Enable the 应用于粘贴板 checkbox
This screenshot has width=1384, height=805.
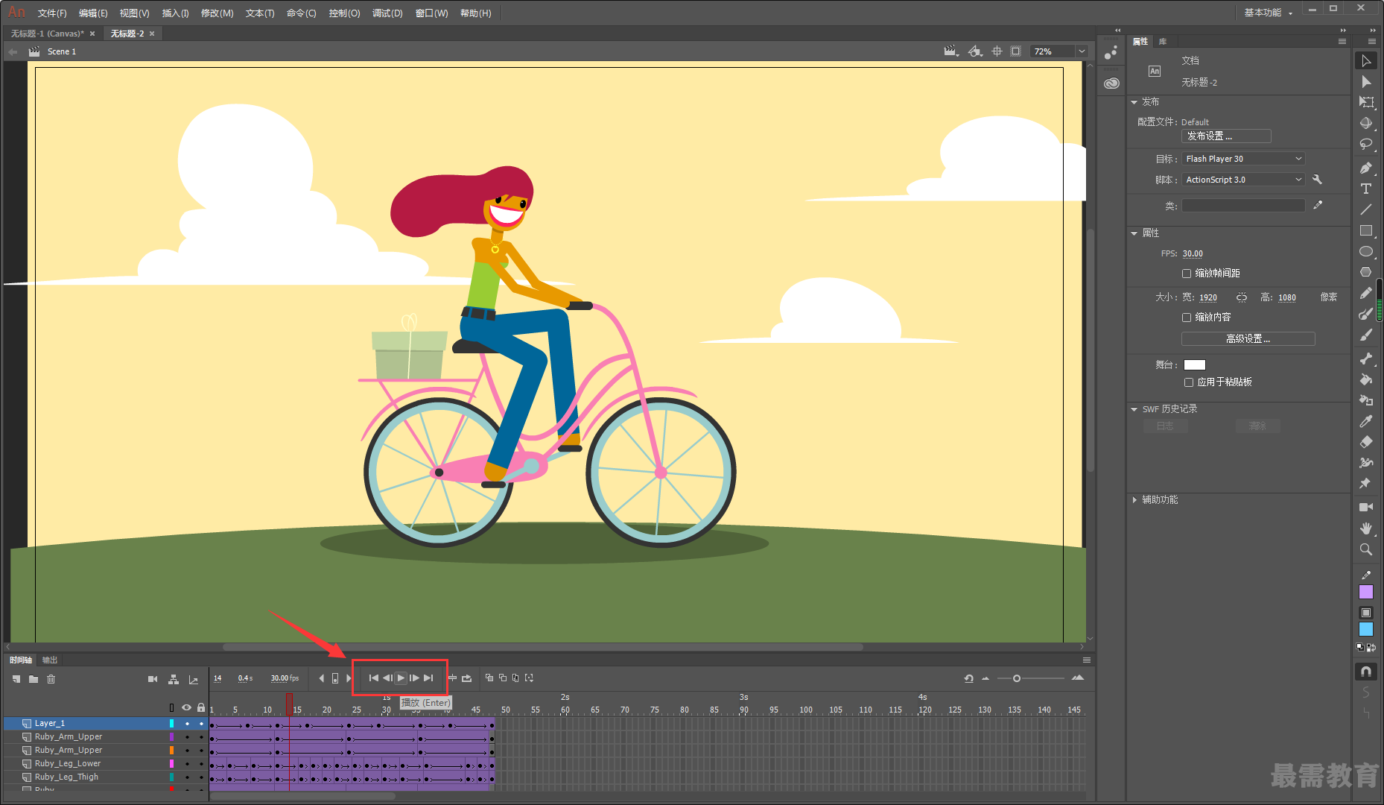(1189, 382)
